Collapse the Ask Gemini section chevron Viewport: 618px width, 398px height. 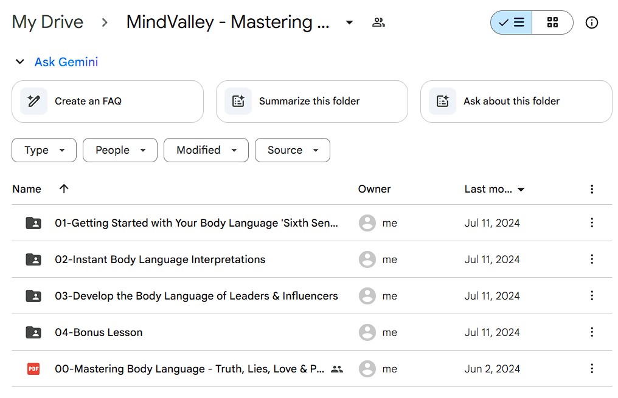(x=19, y=62)
